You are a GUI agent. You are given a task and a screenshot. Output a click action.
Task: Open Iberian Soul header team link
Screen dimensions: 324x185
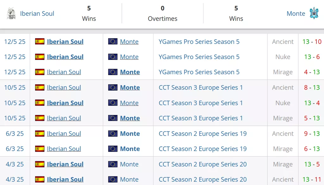tap(37, 13)
